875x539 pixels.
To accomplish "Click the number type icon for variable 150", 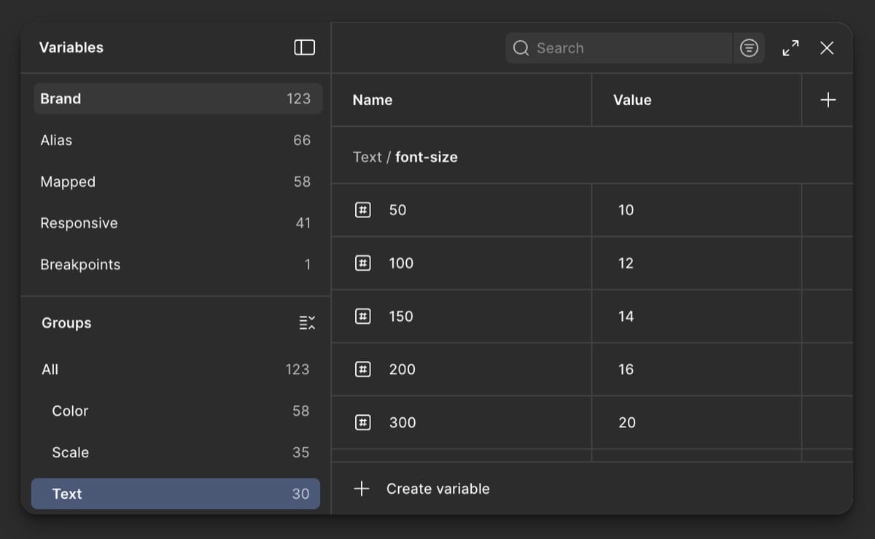I will (362, 317).
